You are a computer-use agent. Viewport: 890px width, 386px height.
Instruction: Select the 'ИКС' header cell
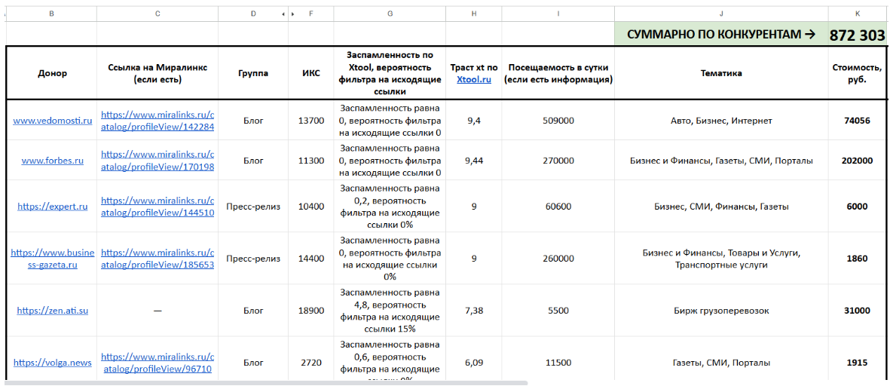[311, 73]
